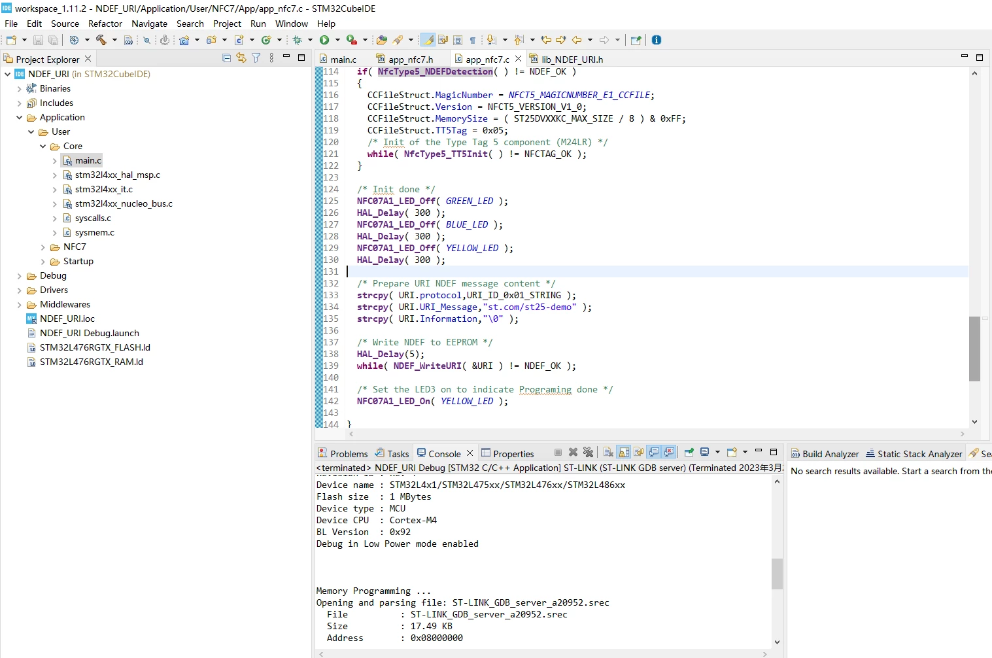Open the Tasks tab
This screenshot has width=992, height=658.
tap(392, 453)
